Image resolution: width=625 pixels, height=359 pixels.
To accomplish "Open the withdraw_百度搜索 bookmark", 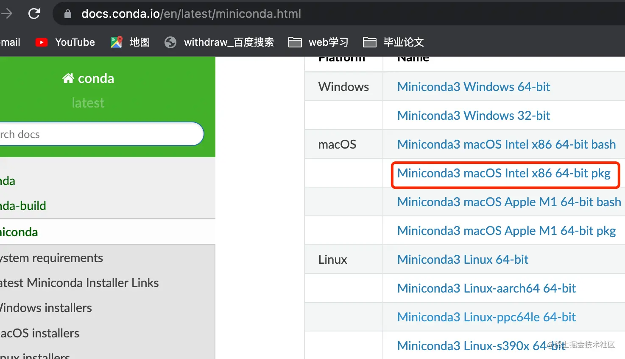I will coord(219,42).
